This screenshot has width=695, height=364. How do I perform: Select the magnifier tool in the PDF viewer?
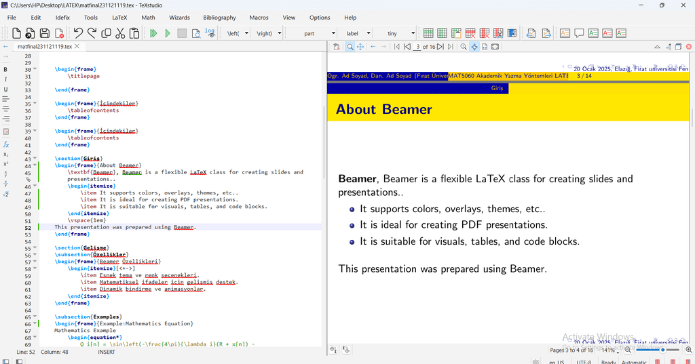[x=350, y=47]
